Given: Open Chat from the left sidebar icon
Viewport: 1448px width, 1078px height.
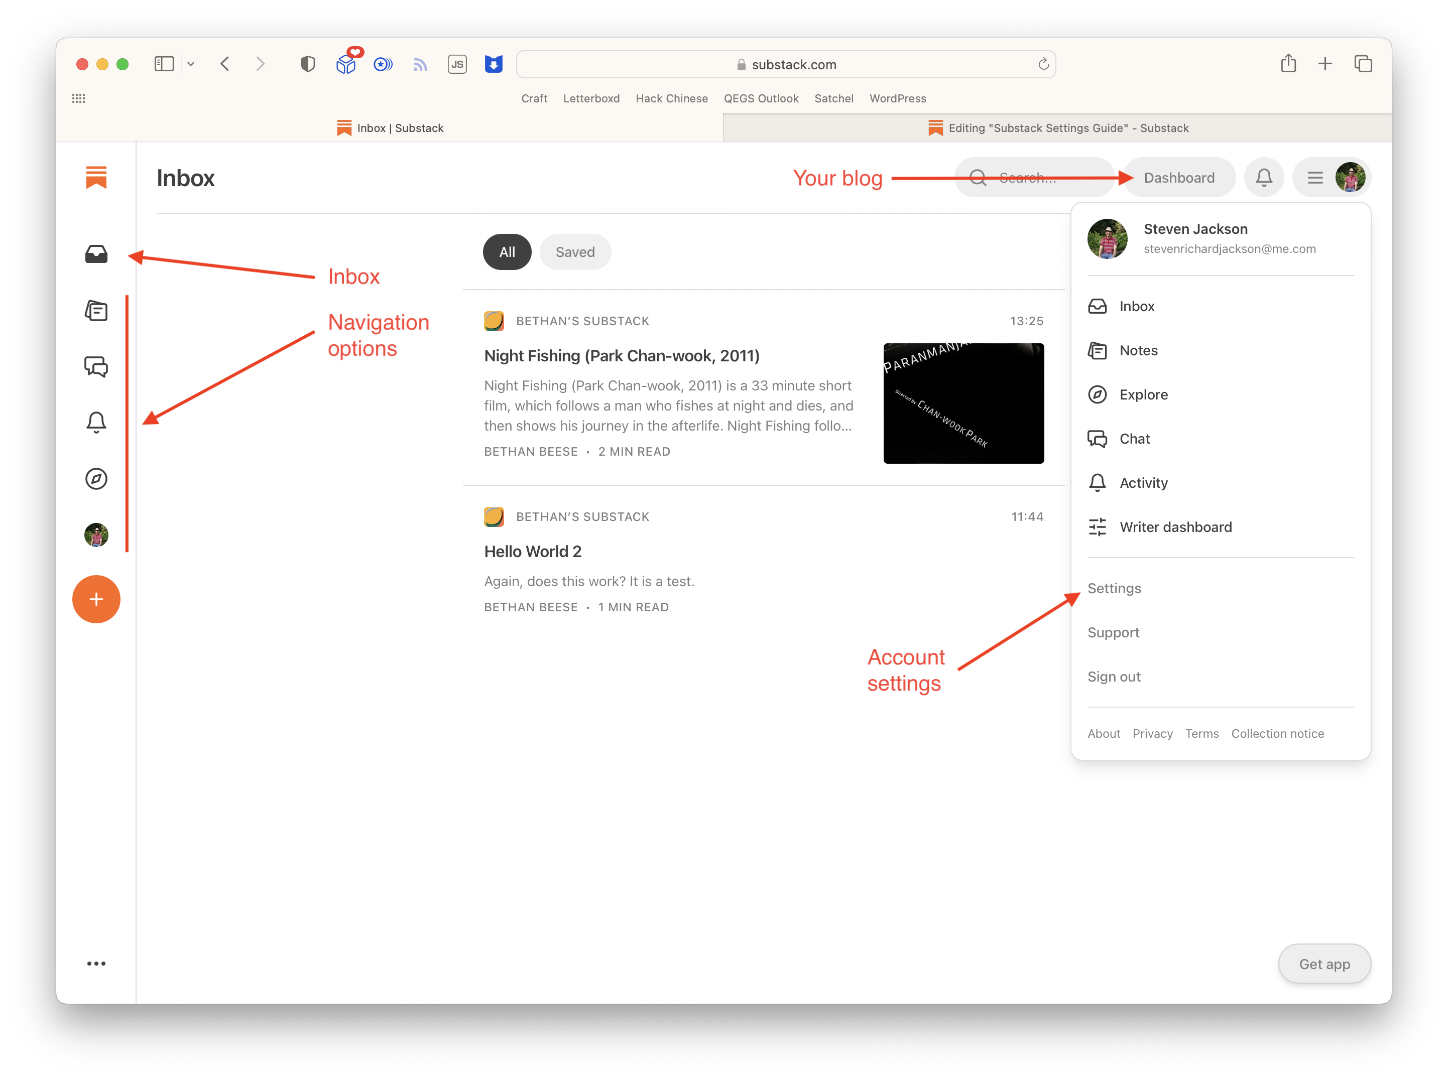Looking at the screenshot, I should click(x=96, y=367).
